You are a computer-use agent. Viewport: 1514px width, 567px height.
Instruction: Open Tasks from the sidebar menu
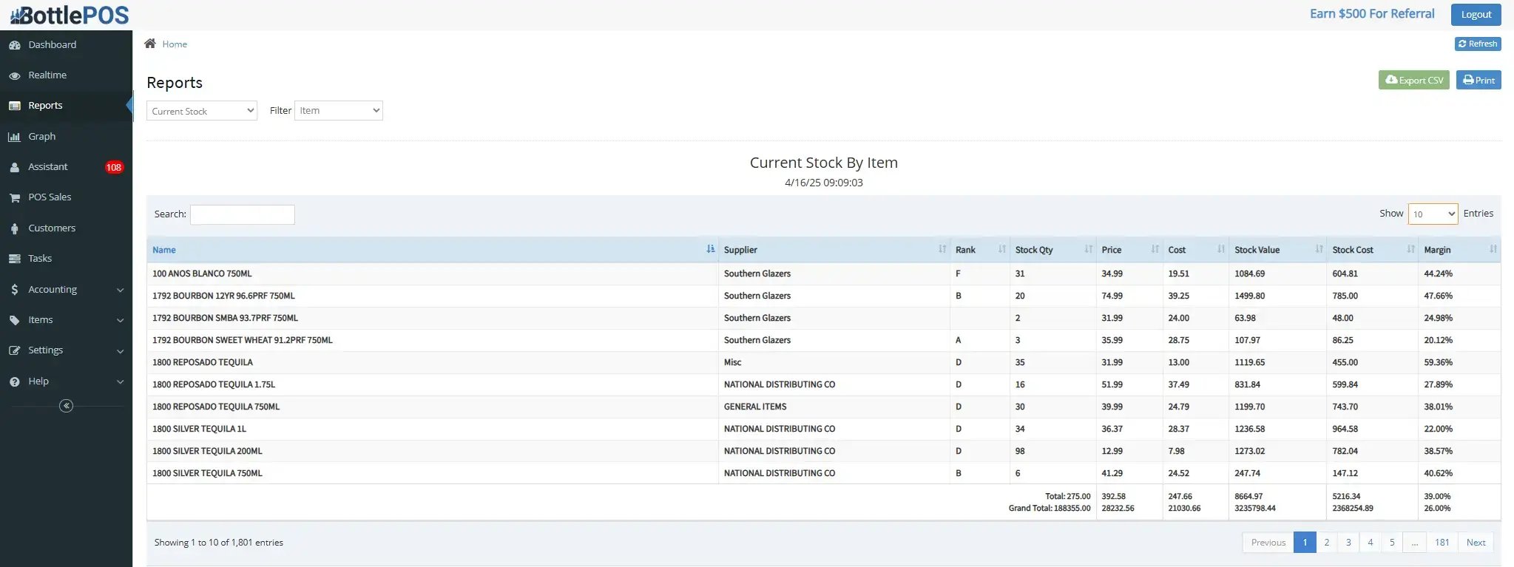[x=40, y=259]
